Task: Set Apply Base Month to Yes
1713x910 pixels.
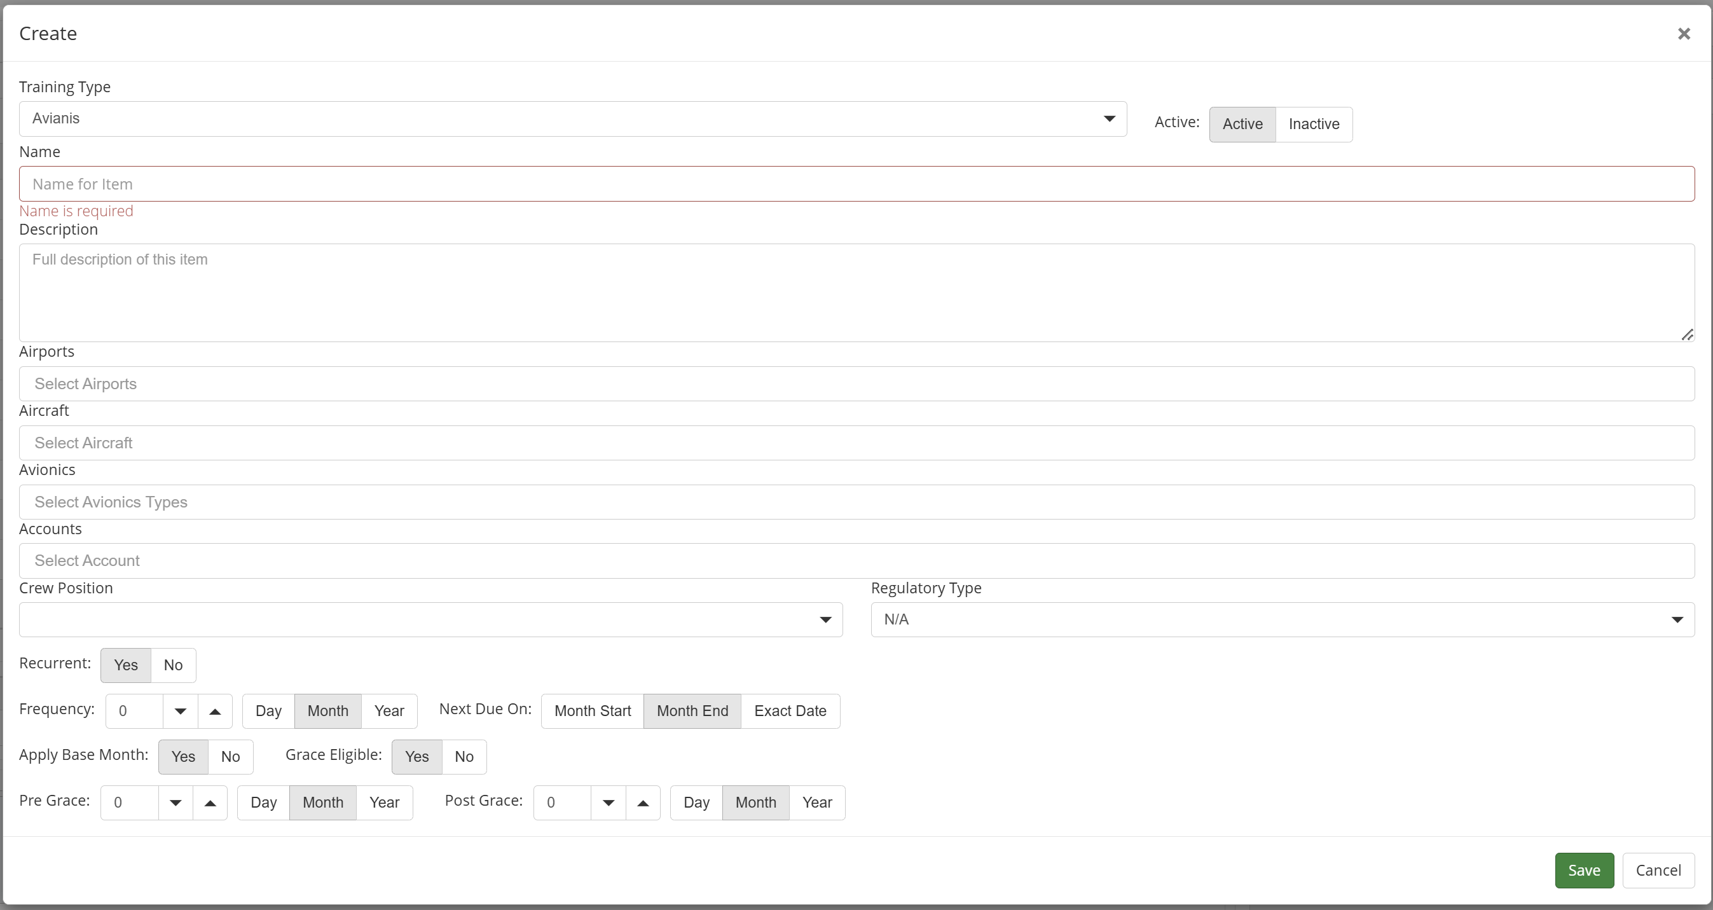Action: pyautogui.click(x=183, y=757)
